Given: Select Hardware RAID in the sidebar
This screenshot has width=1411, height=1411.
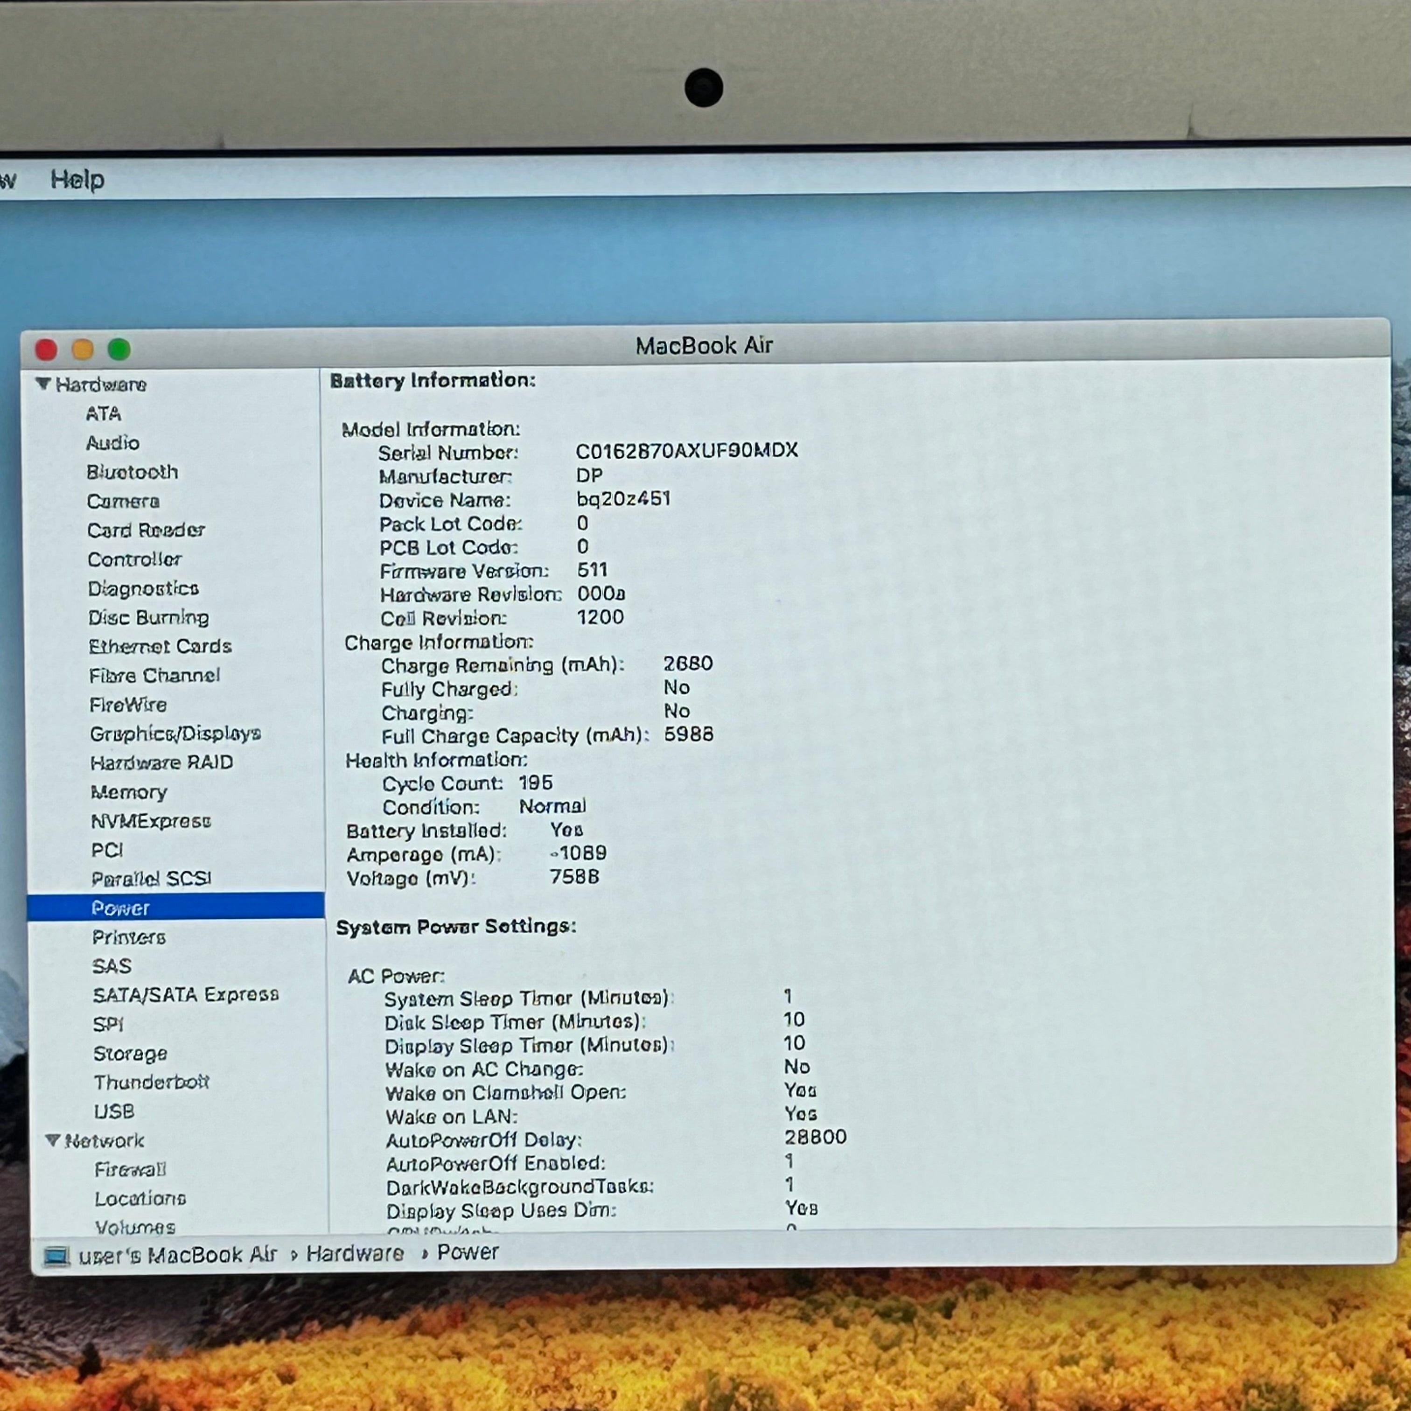Looking at the screenshot, I should click(x=161, y=762).
